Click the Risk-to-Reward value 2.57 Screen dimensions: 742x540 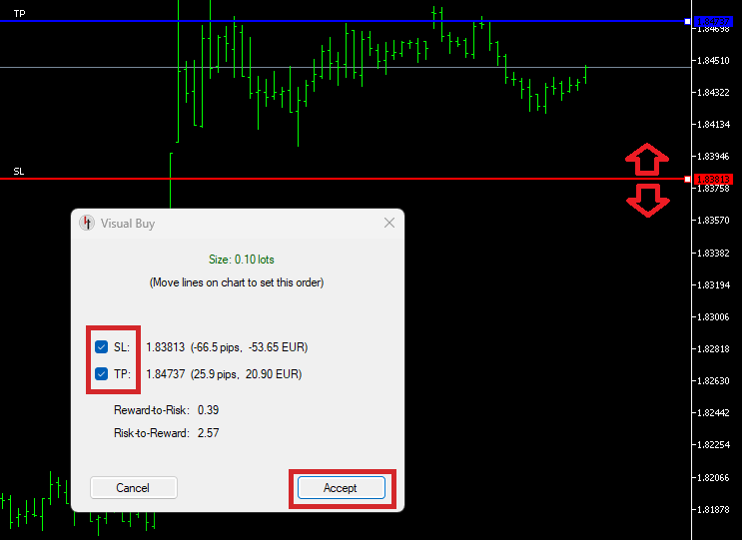click(x=208, y=433)
